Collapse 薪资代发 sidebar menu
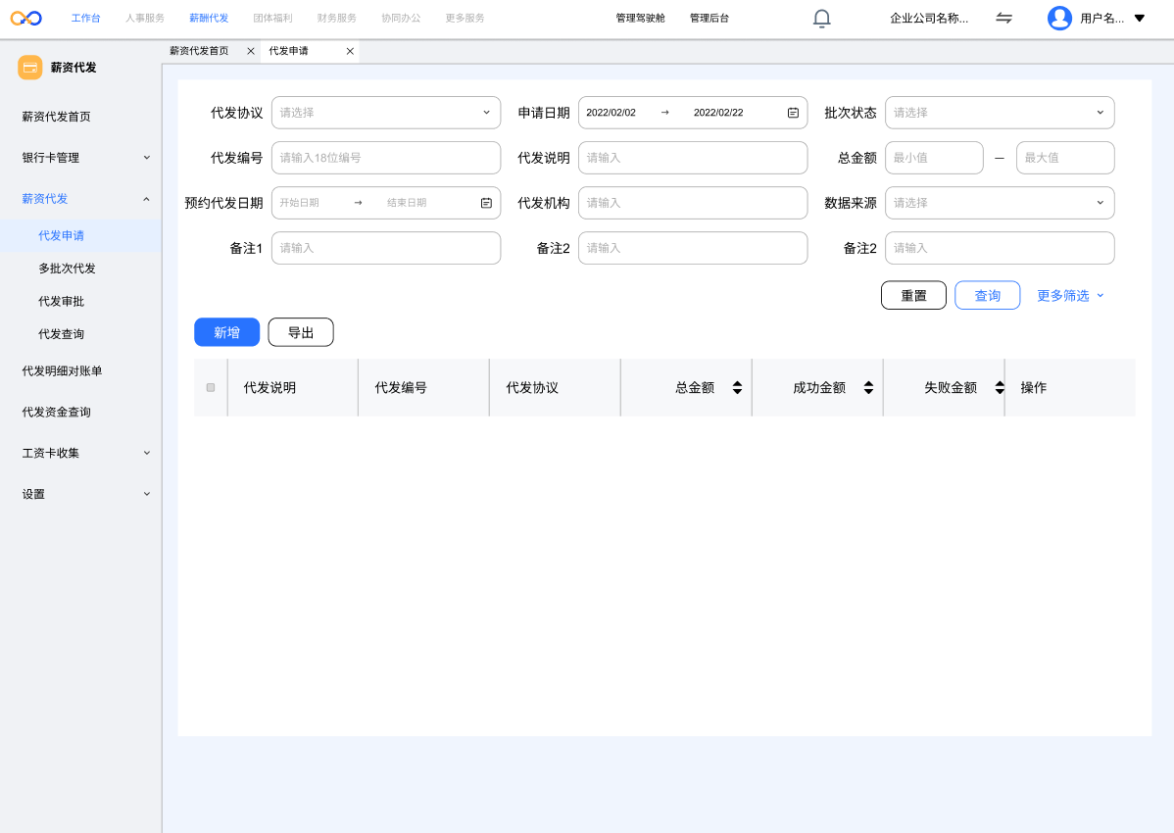The image size is (1174, 833). pos(147,199)
